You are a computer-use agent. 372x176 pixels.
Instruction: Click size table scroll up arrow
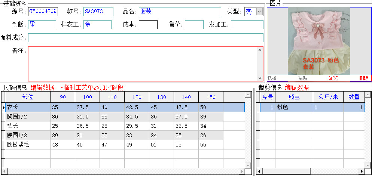(x=248, y=95)
